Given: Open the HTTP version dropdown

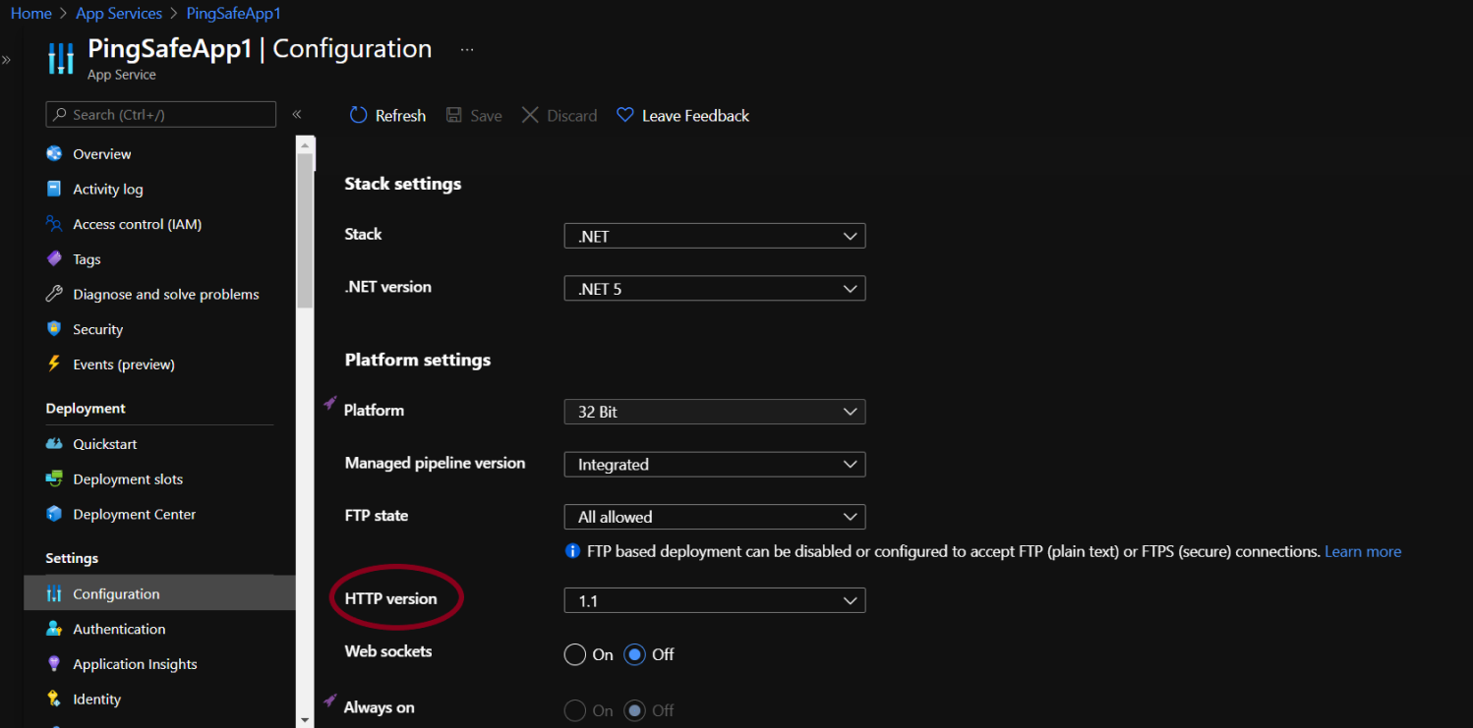Looking at the screenshot, I should [714, 600].
